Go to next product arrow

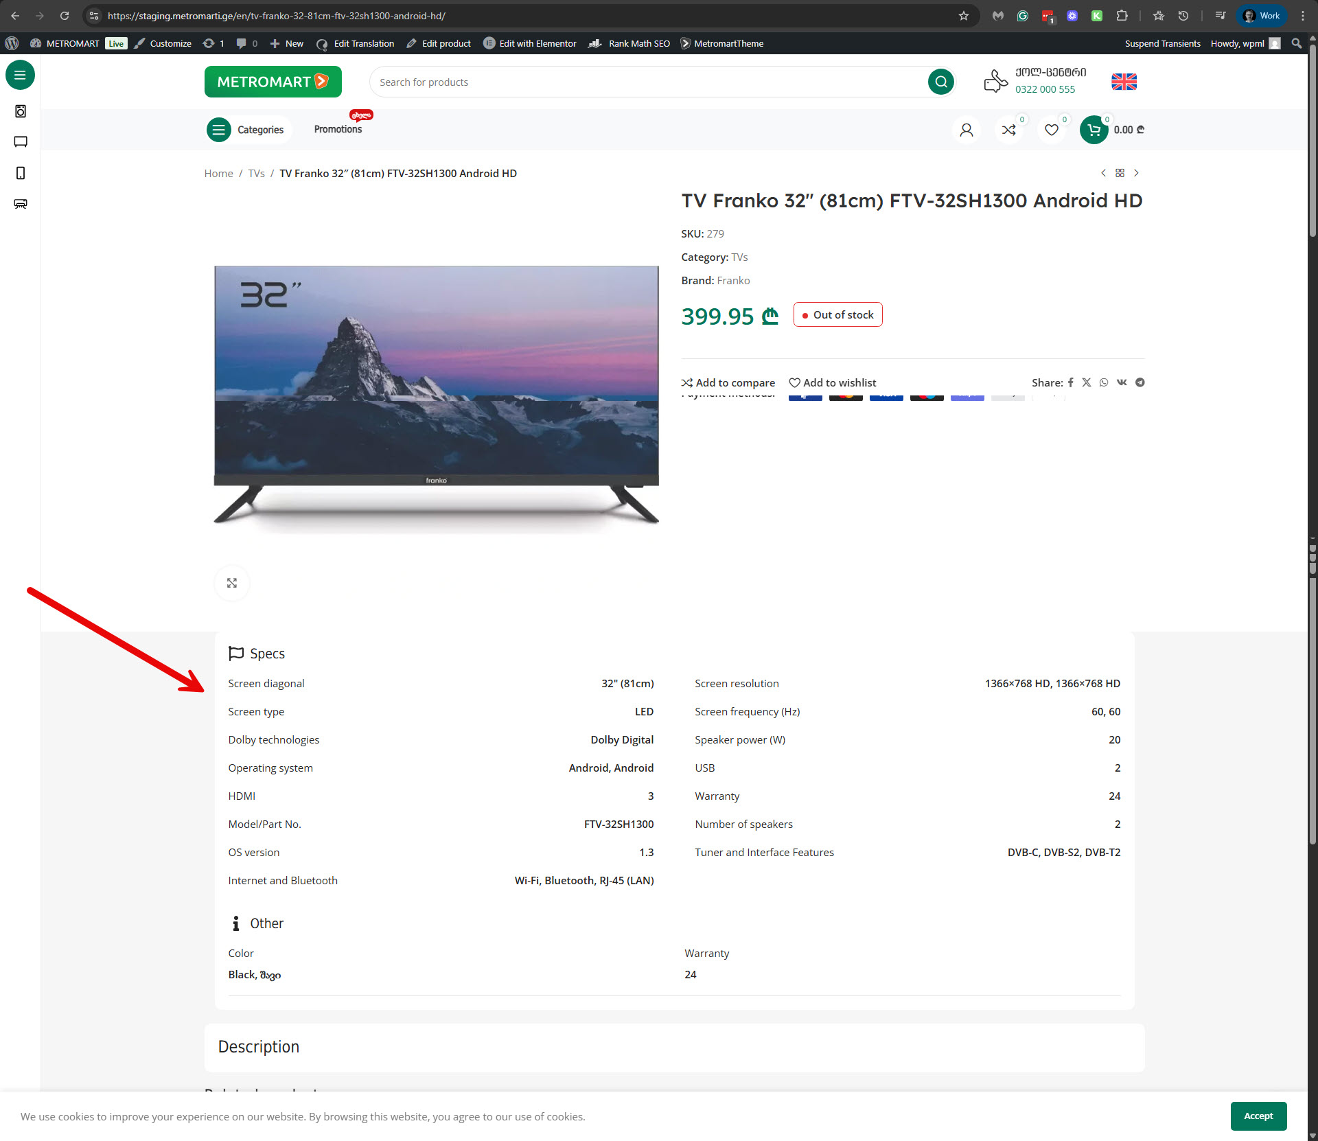click(1136, 173)
